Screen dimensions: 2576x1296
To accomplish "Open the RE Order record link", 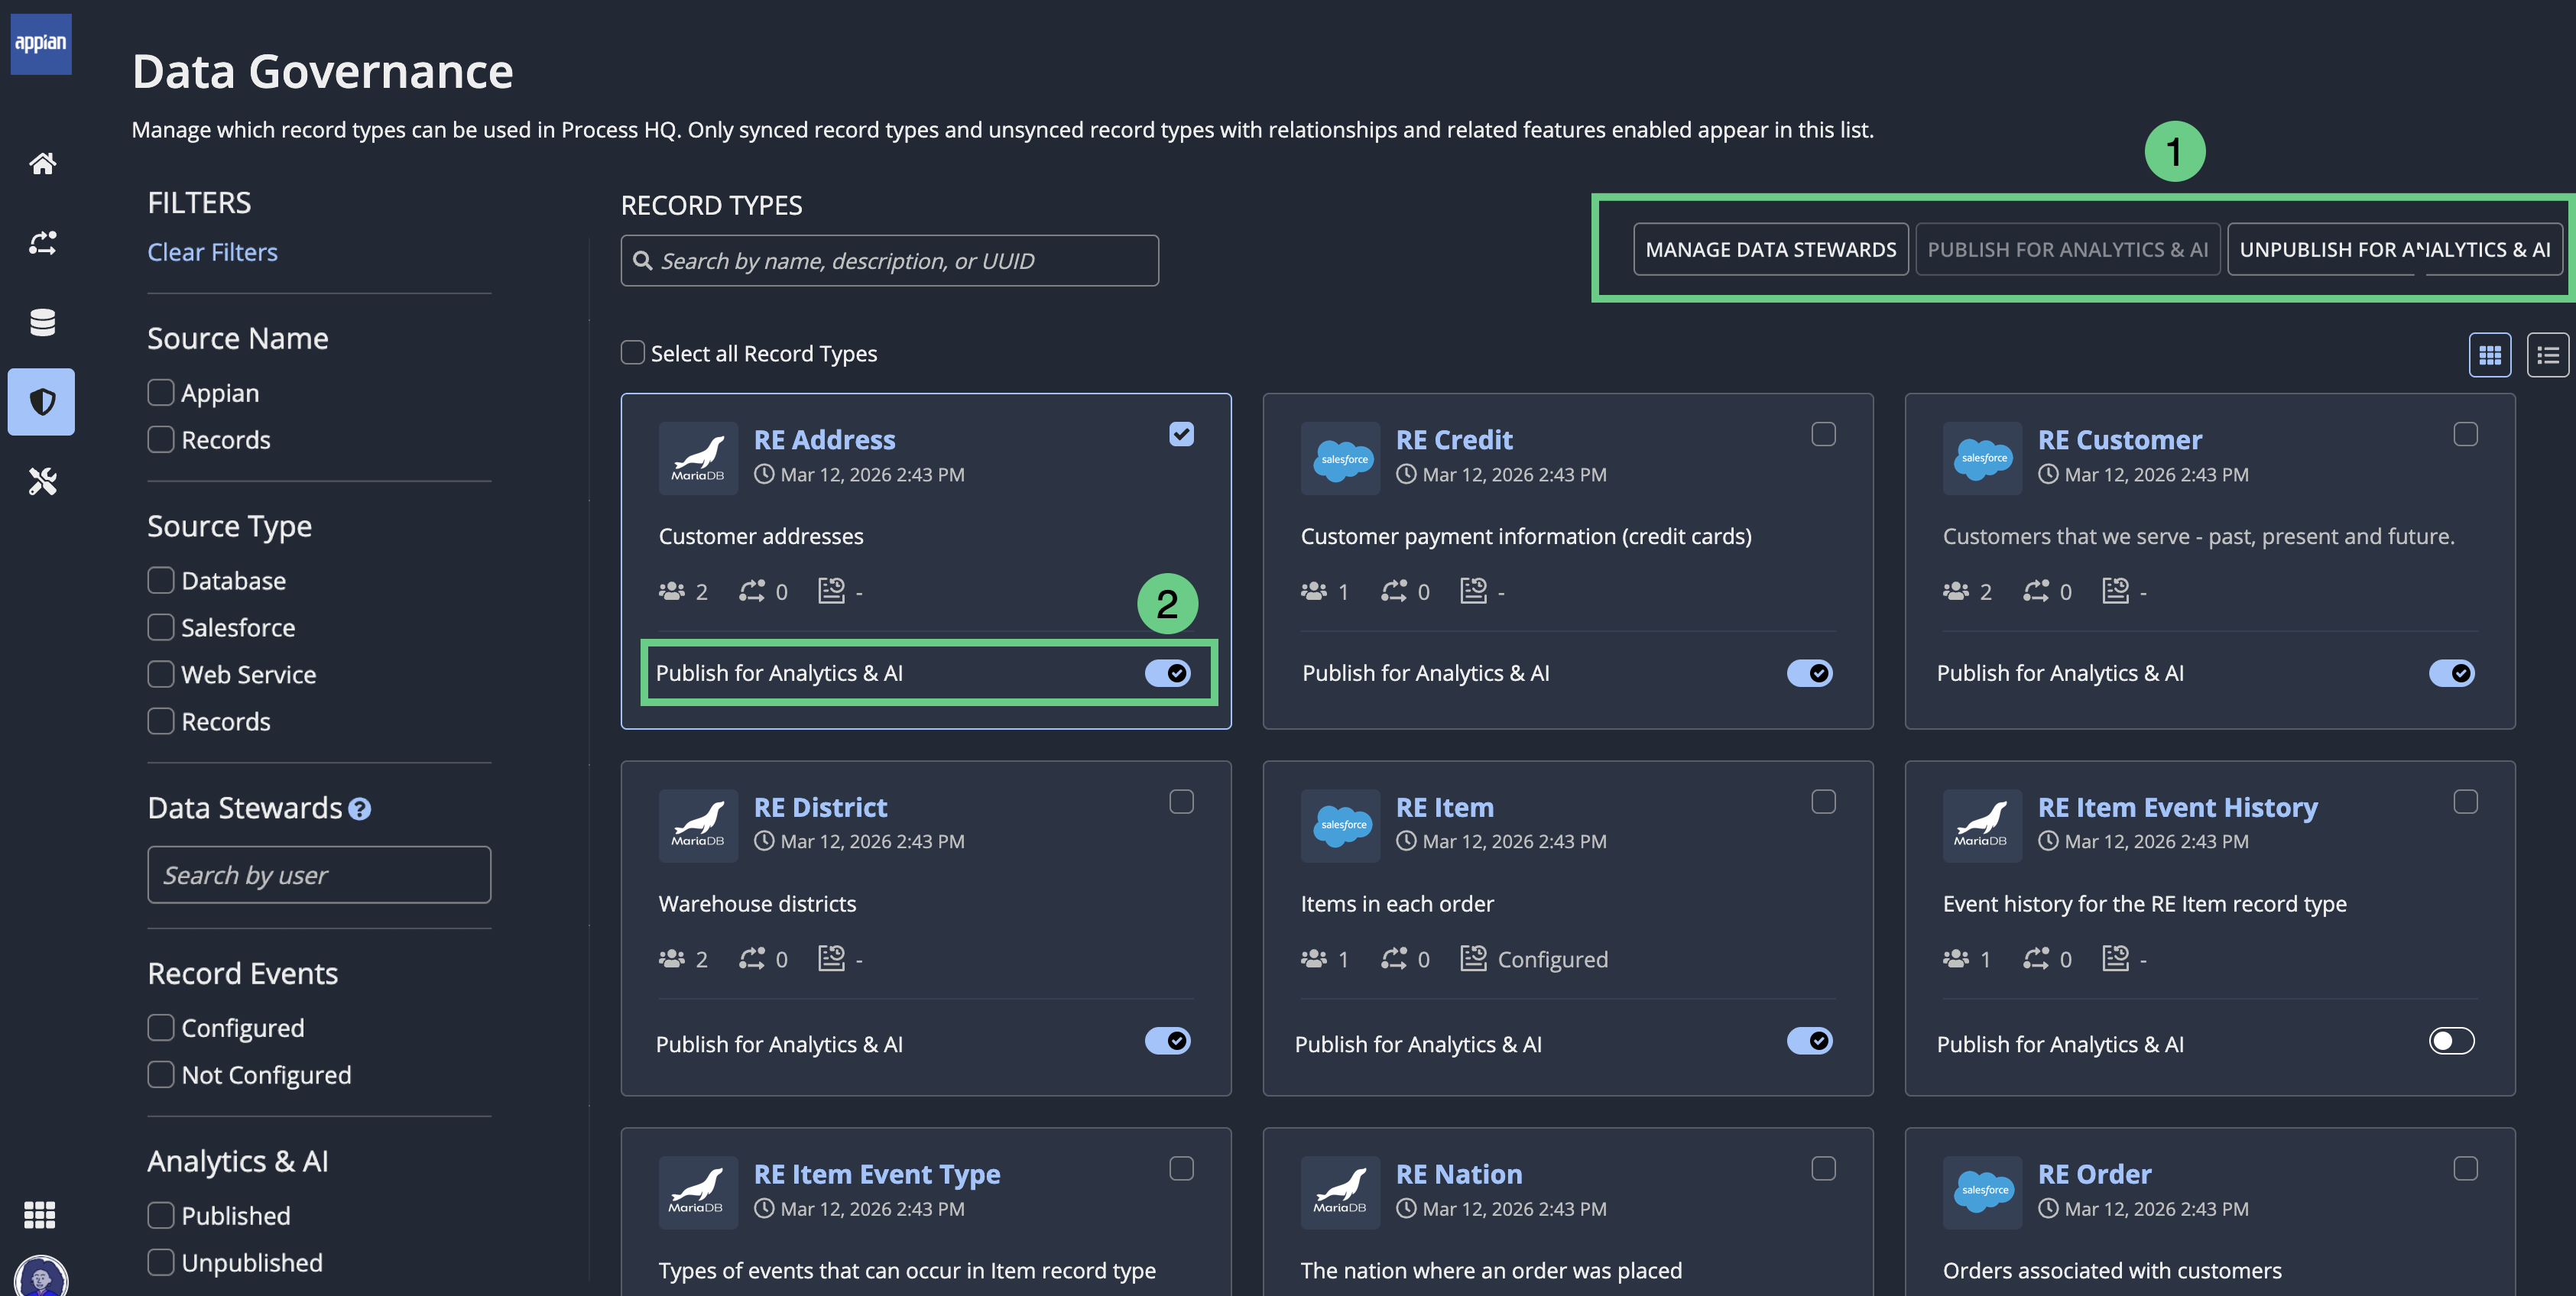I will click(2094, 1174).
